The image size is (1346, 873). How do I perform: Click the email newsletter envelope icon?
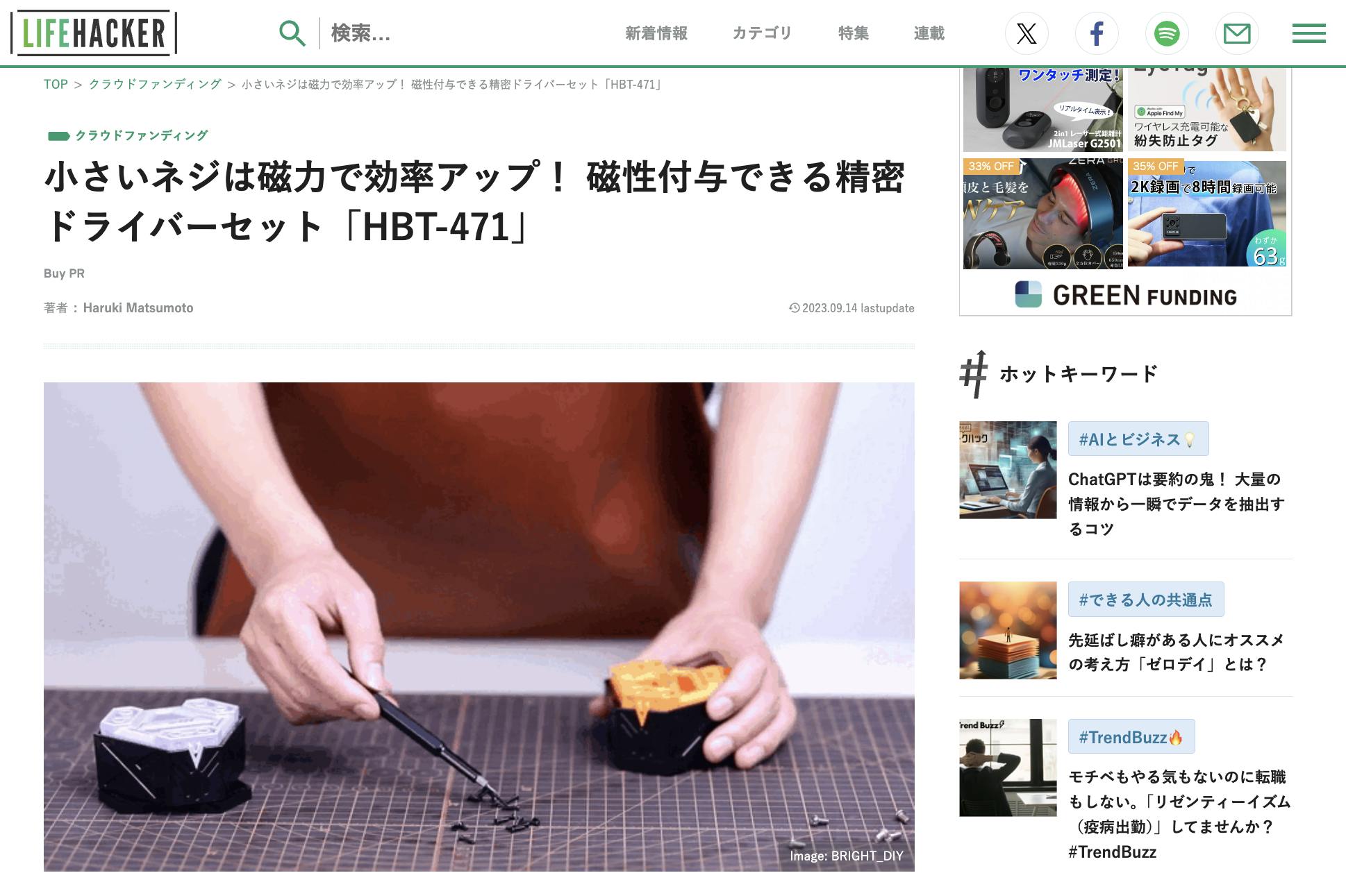pos(1237,33)
